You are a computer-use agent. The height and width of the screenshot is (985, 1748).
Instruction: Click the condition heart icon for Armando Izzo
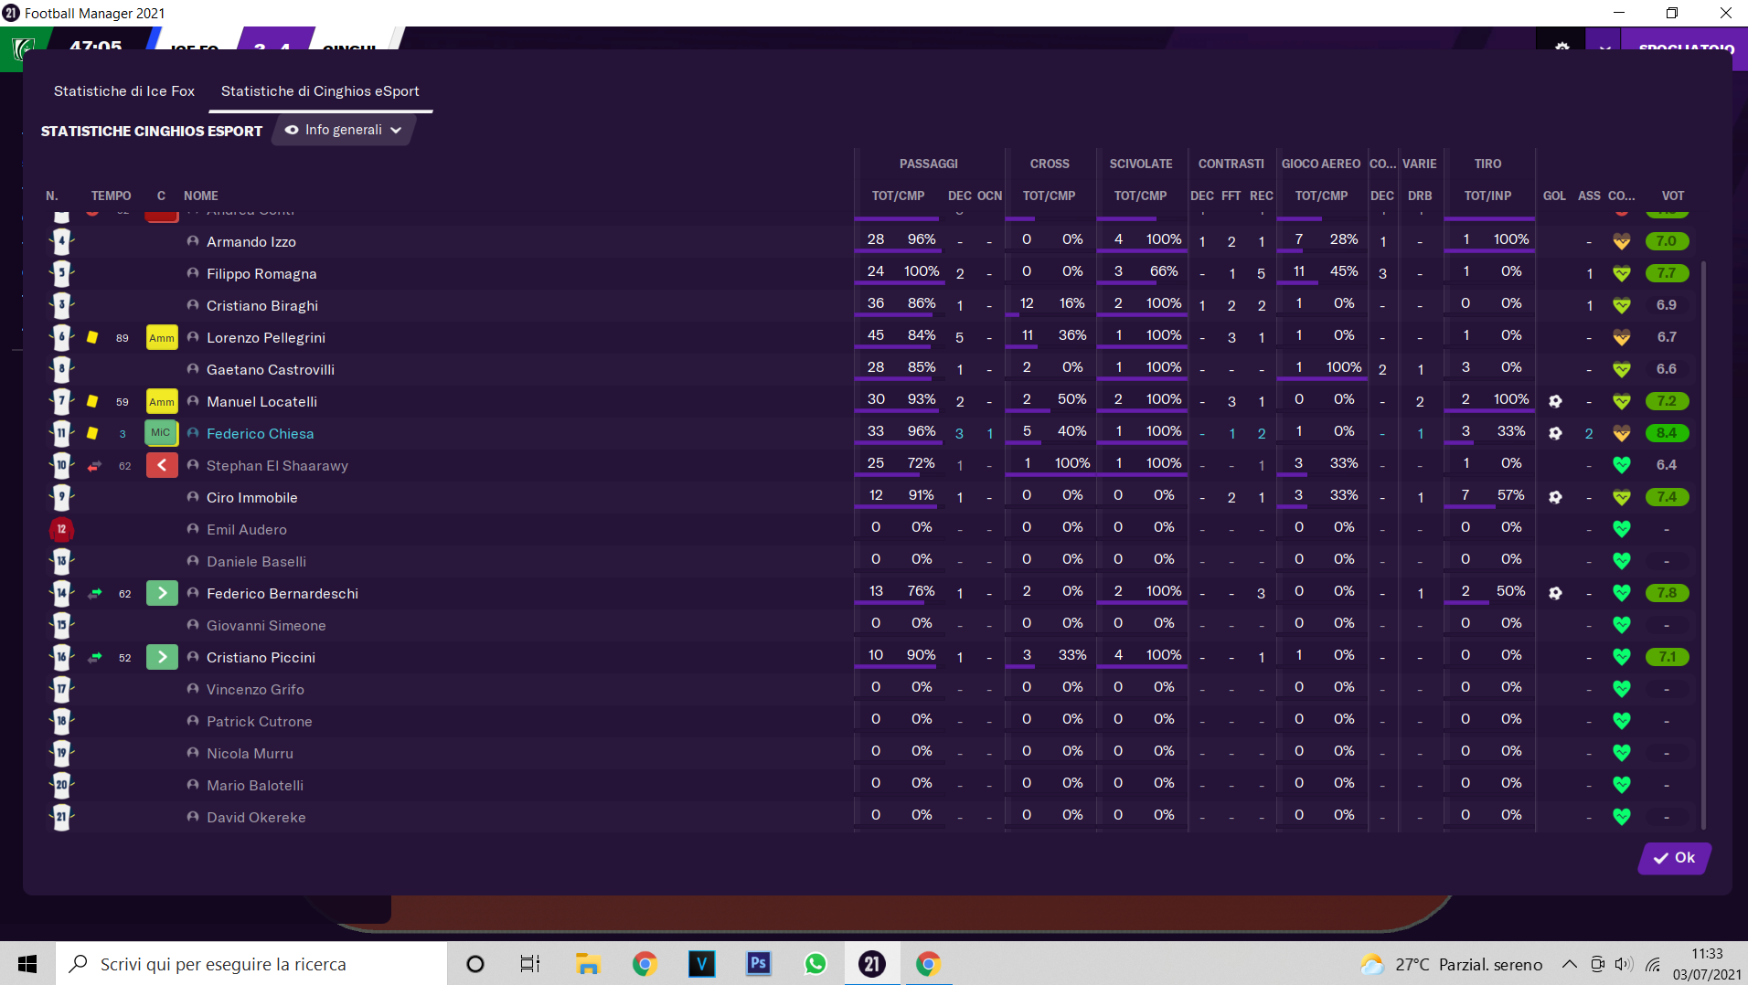pos(1622,241)
